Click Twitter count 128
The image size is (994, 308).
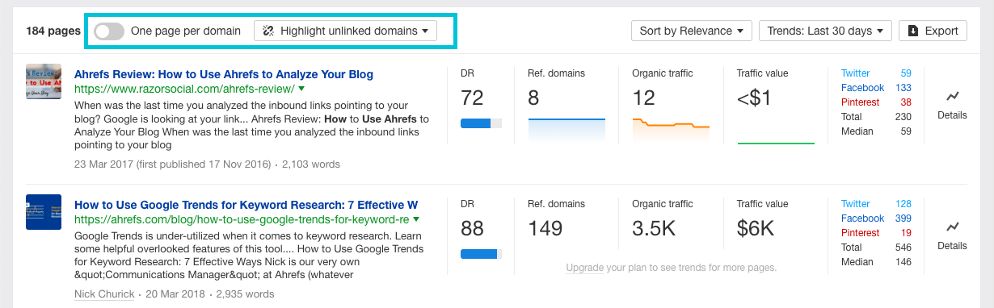[x=903, y=204]
